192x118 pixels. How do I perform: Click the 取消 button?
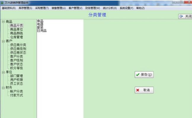pyautogui.click(x=144, y=90)
